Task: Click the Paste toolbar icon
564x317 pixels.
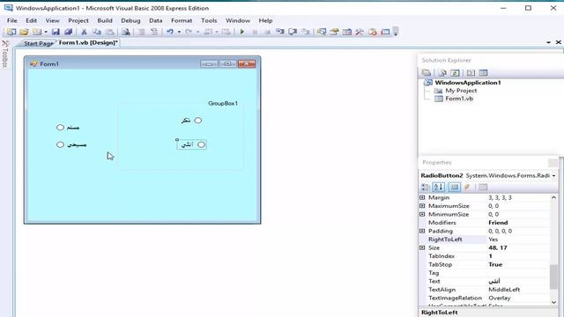Action: [x=109, y=32]
